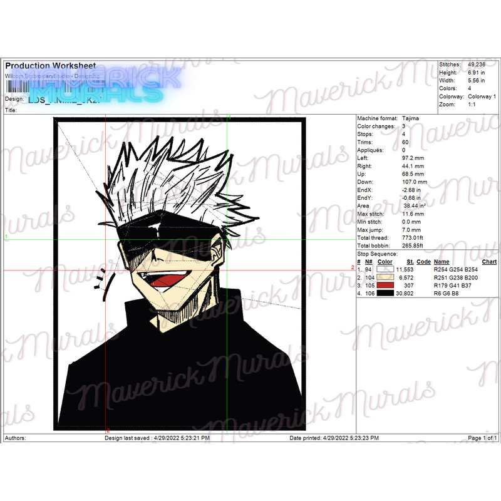Click the green guide marker labeled 1

(x=6, y=237)
